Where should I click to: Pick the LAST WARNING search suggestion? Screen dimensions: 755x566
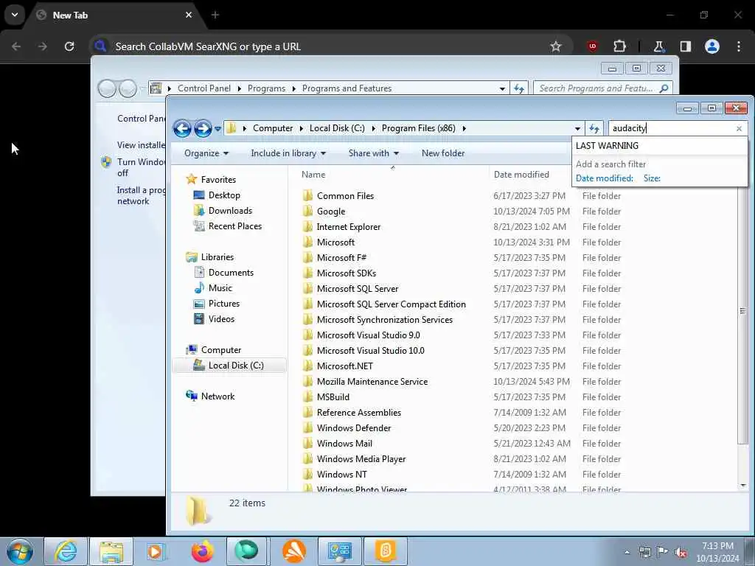[659, 146]
